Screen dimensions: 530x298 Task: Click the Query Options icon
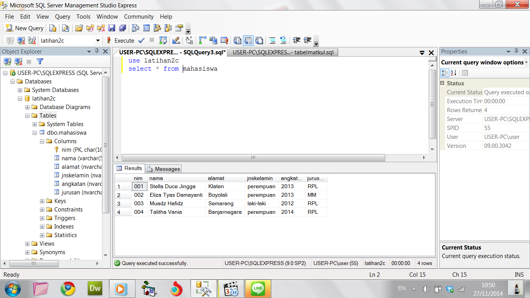224,40
